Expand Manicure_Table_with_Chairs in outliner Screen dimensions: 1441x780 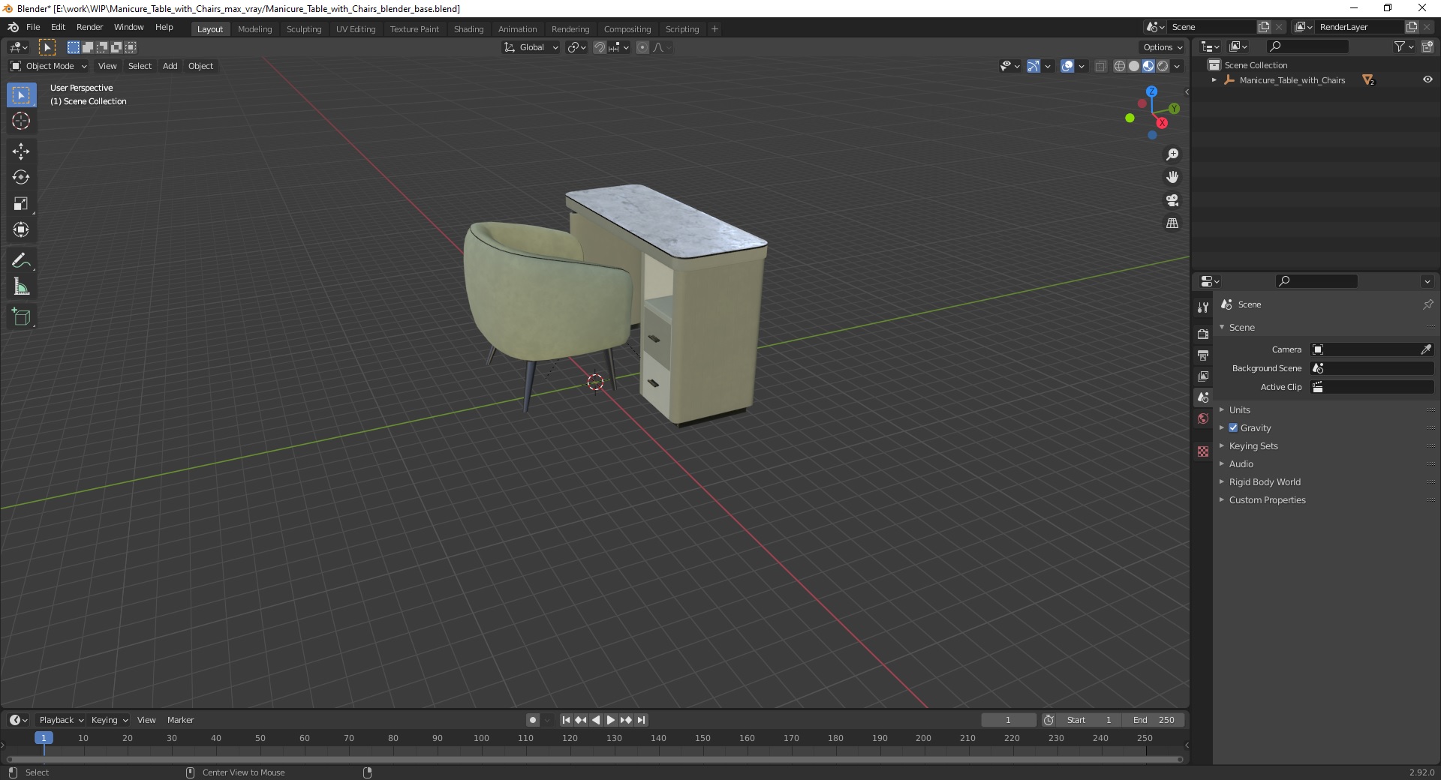[x=1214, y=80]
